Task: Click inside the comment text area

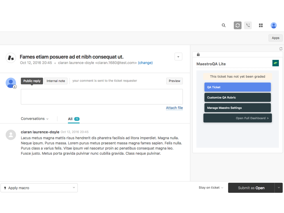Action: pos(102,97)
